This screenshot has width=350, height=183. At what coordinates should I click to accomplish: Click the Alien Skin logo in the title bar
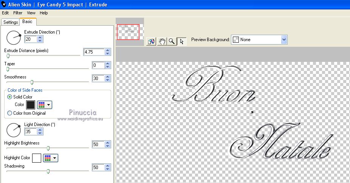click(3, 4)
